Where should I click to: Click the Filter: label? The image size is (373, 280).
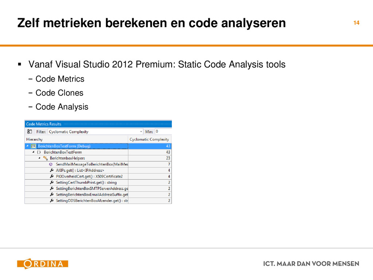click(x=41, y=132)
